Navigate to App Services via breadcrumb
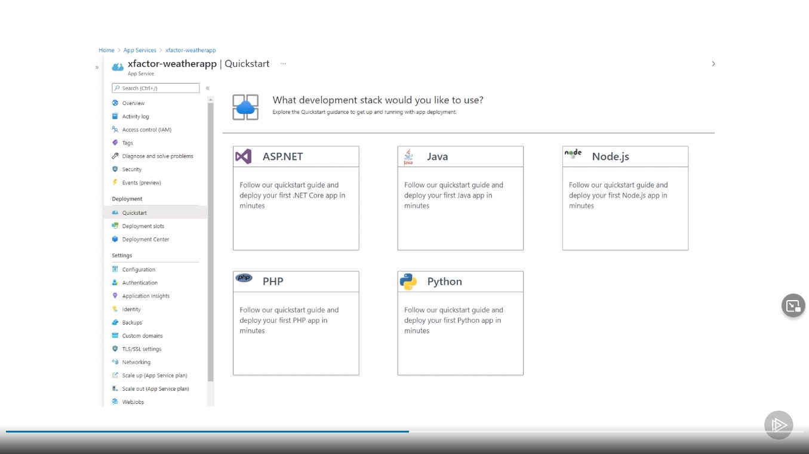809x454 pixels. pos(140,50)
